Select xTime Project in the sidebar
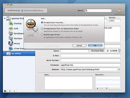The width and height of the screenshot is (130, 98). 20,48
